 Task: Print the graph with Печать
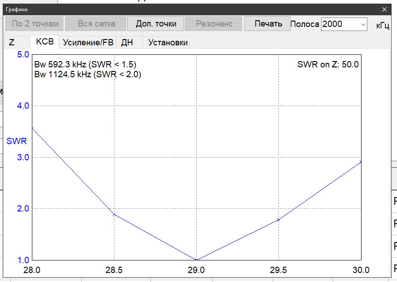point(268,24)
